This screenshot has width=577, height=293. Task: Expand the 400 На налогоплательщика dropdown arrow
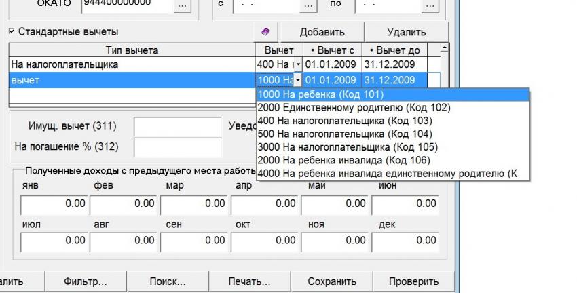tap(298, 64)
